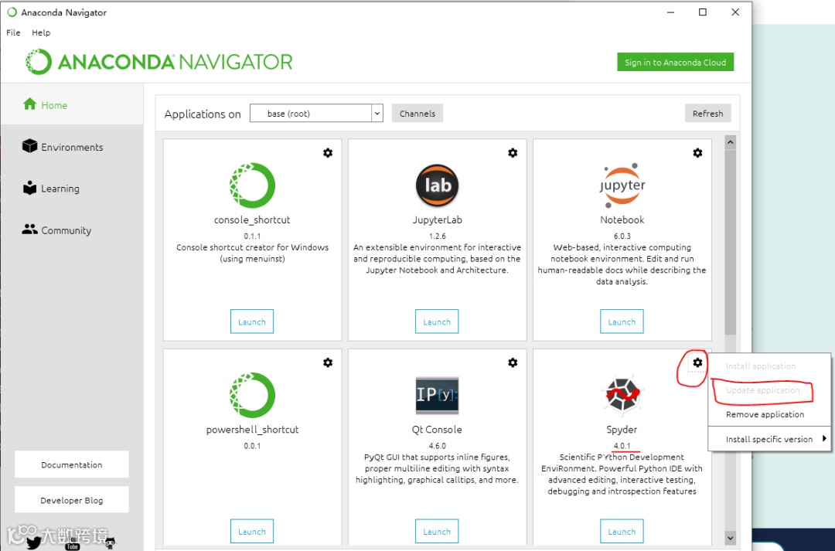
Task: Click the Jupyter Notebook orange logo
Action: pos(622,185)
